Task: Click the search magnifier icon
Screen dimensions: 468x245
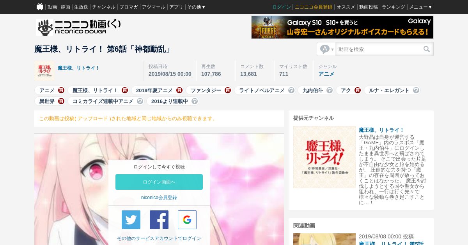Action: 427,49
